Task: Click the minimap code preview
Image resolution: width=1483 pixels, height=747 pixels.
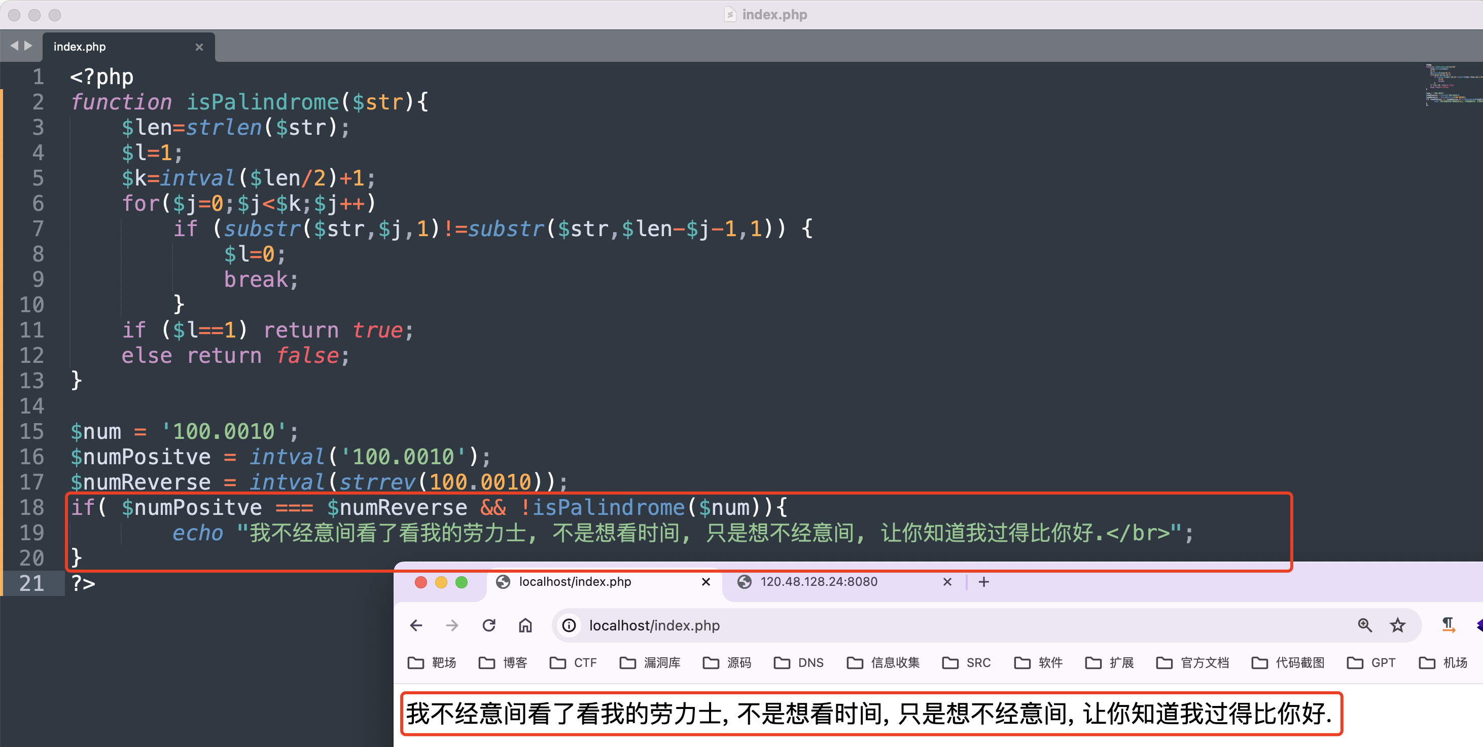Action: point(1453,85)
